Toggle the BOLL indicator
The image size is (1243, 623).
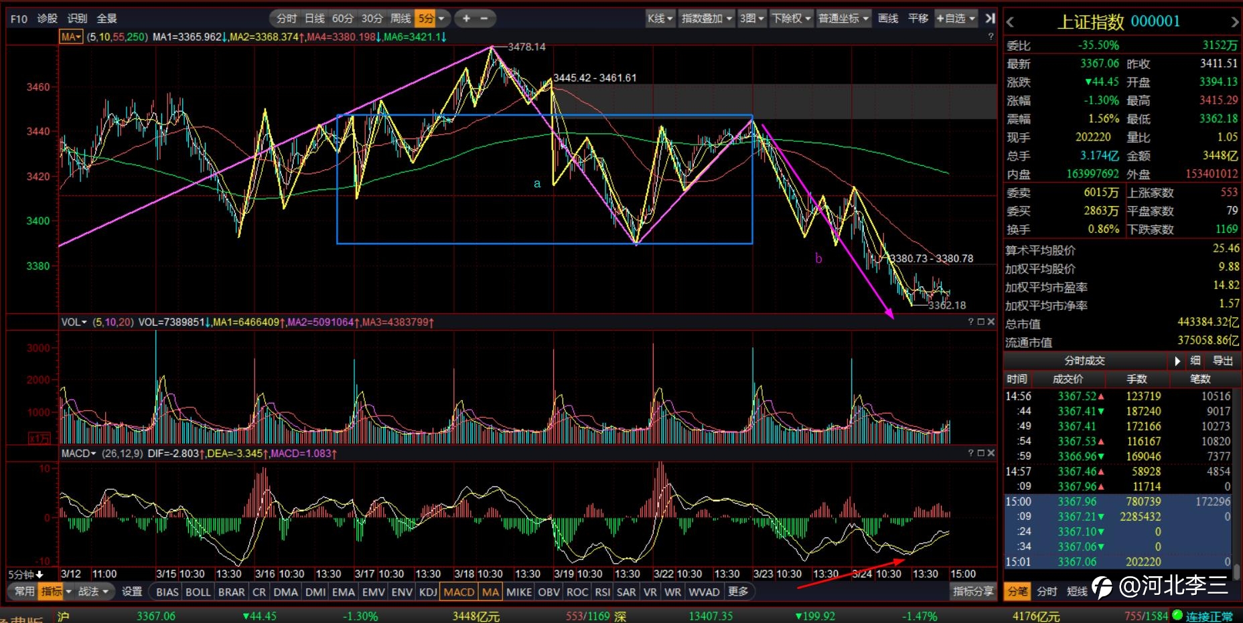[x=198, y=592]
